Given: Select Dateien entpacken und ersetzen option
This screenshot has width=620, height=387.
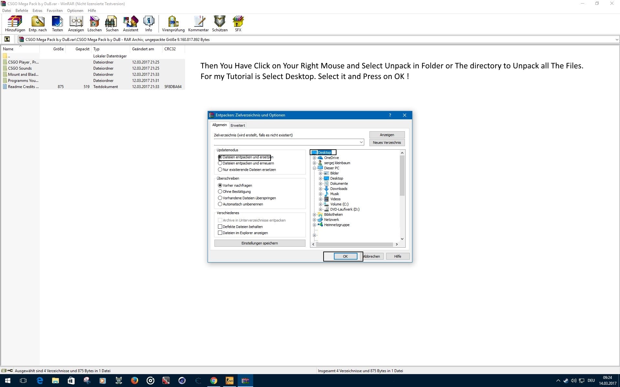Looking at the screenshot, I should [246, 157].
